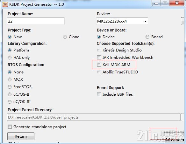Image resolution: width=186 pixels, height=144 pixels.
Task: Tick the Keil MDK-ARM checkbox
Action: [x=99, y=65]
